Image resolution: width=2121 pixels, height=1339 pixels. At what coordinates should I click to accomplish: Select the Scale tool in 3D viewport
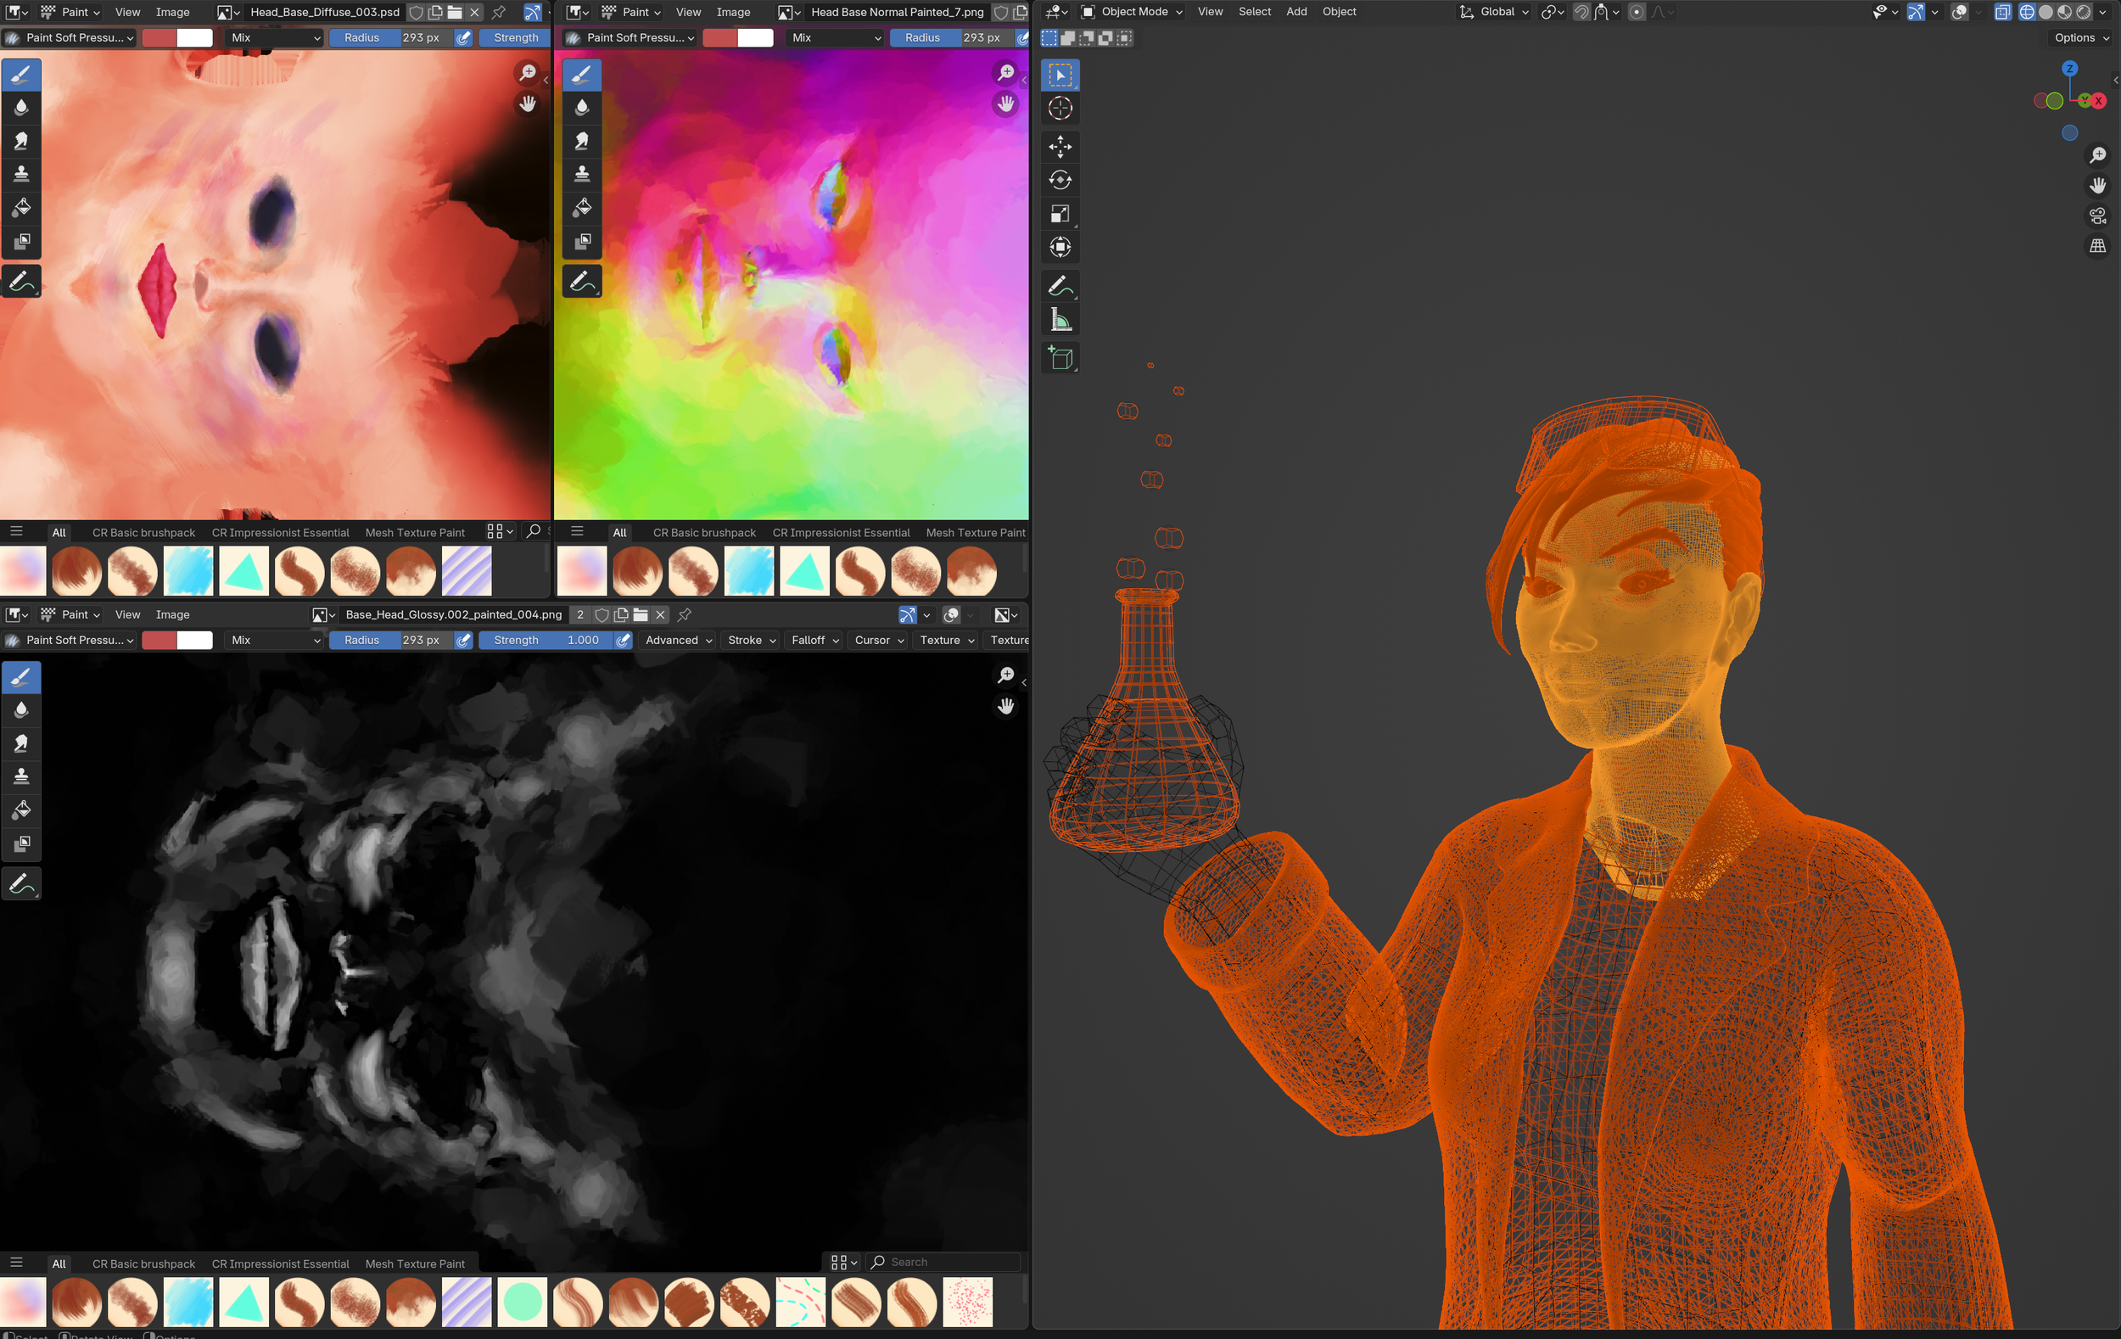[1060, 213]
